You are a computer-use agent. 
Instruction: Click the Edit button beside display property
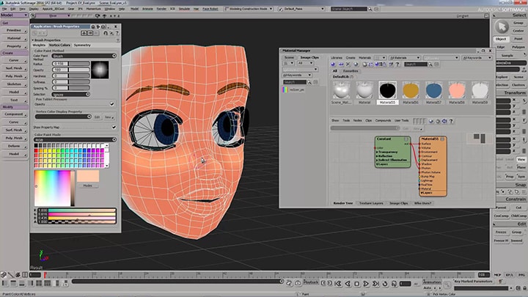pyautogui.click(x=97, y=117)
